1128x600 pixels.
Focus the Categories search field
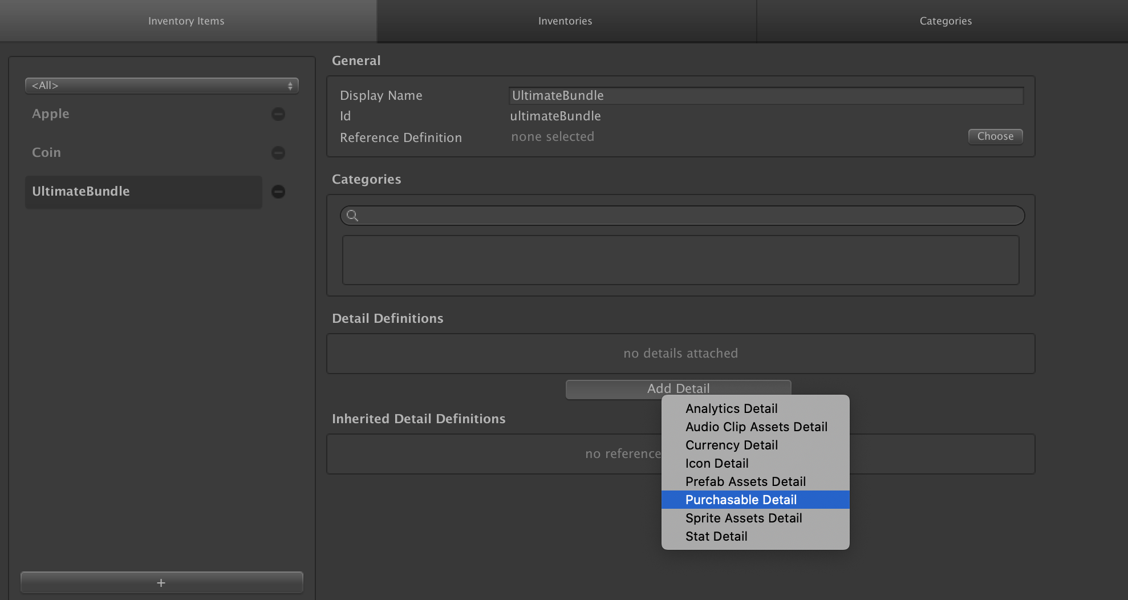[x=682, y=216]
